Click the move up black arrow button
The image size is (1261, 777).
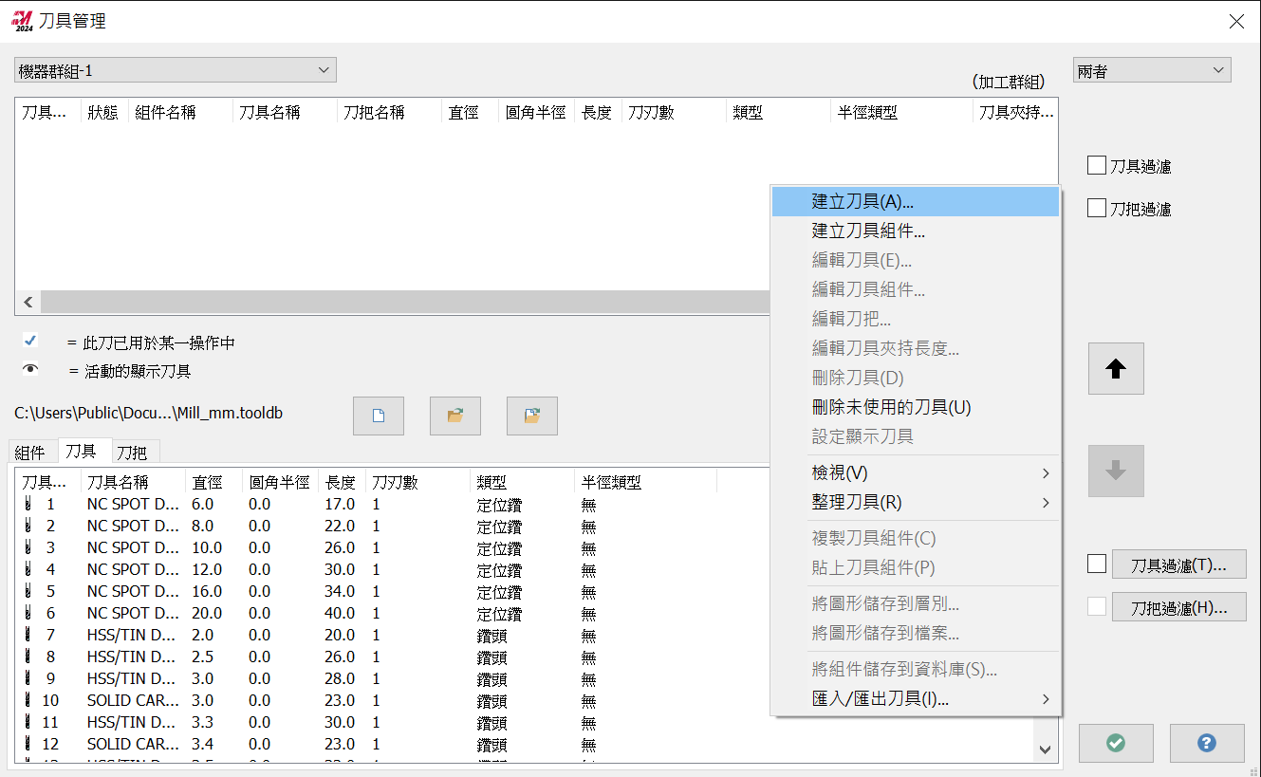point(1116,369)
